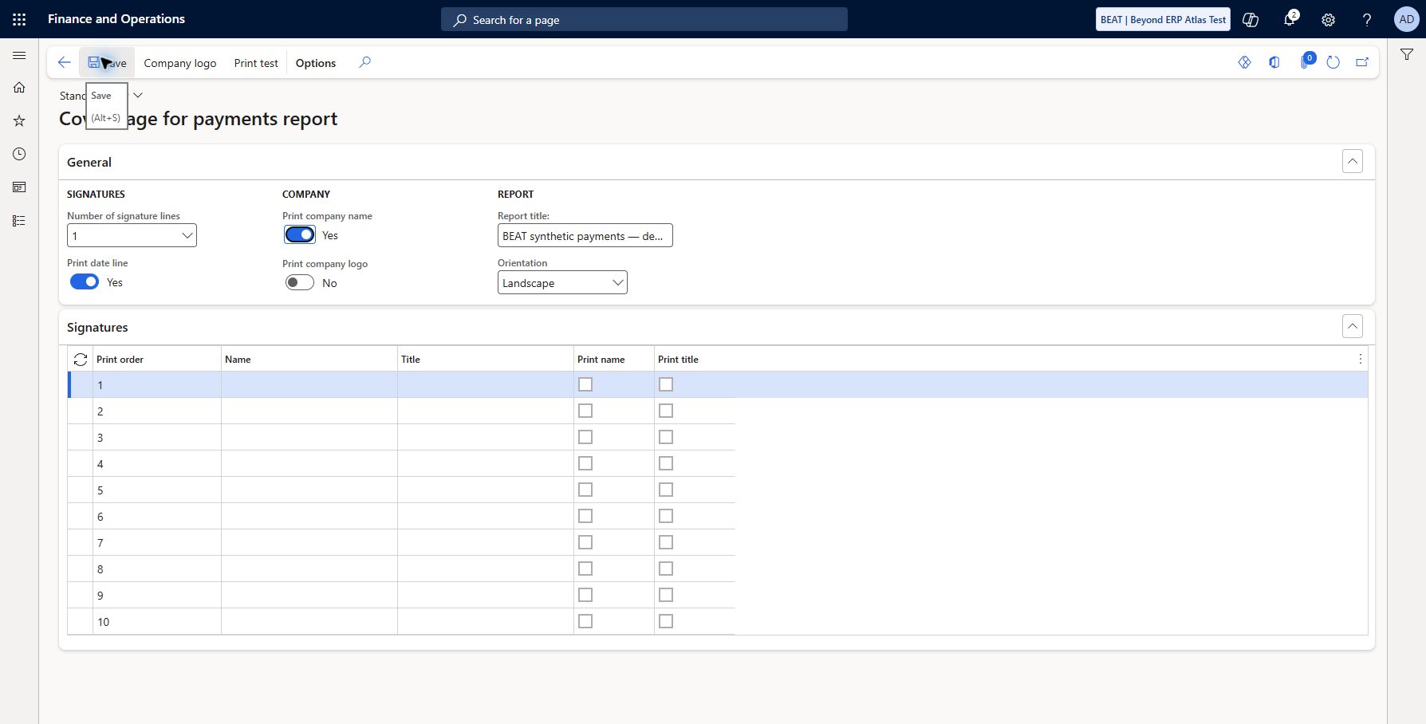Click the Report title input field
1426x724 pixels.
[x=585, y=235]
